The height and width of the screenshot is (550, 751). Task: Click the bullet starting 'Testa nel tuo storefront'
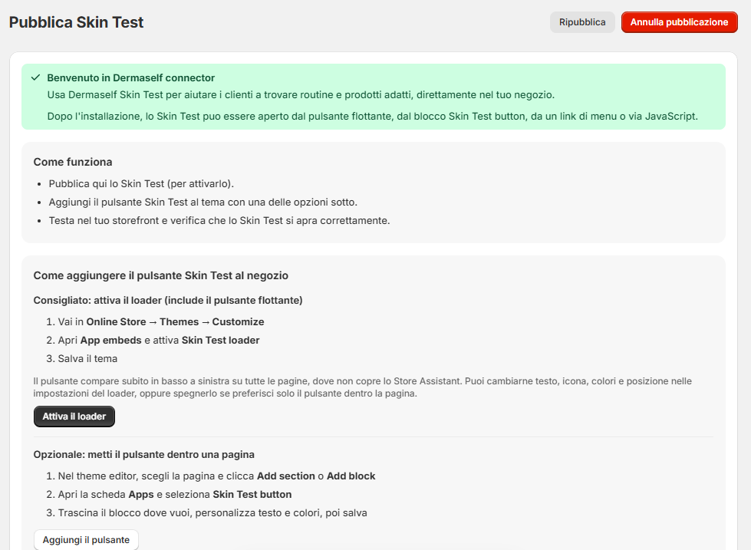point(219,220)
